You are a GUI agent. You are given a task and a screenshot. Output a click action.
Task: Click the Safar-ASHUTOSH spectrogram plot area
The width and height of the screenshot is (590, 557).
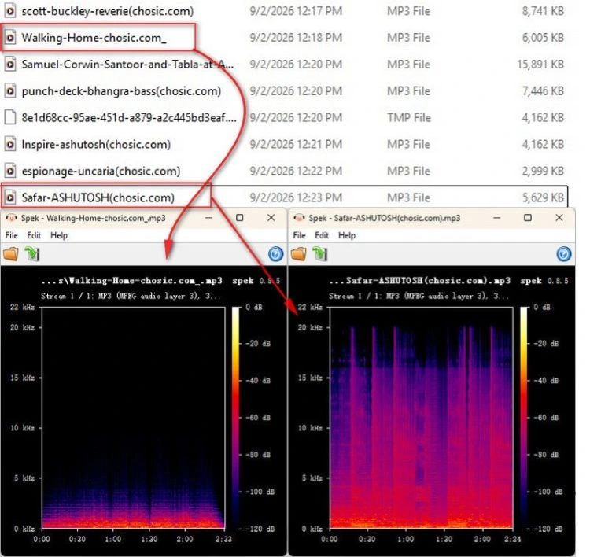(x=422, y=418)
